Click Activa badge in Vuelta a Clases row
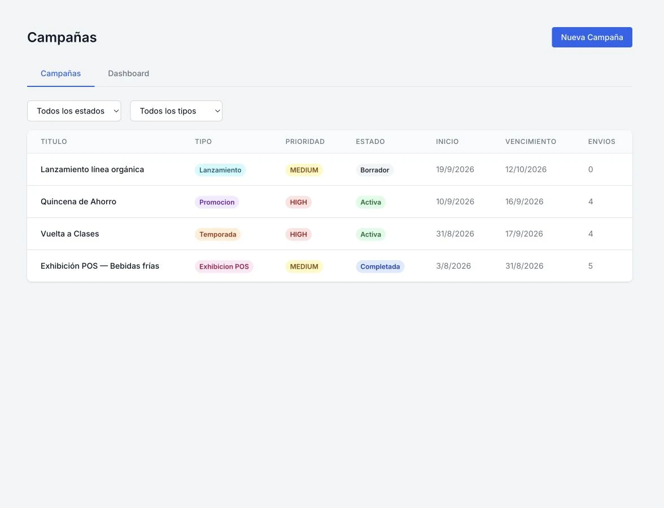 370,234
